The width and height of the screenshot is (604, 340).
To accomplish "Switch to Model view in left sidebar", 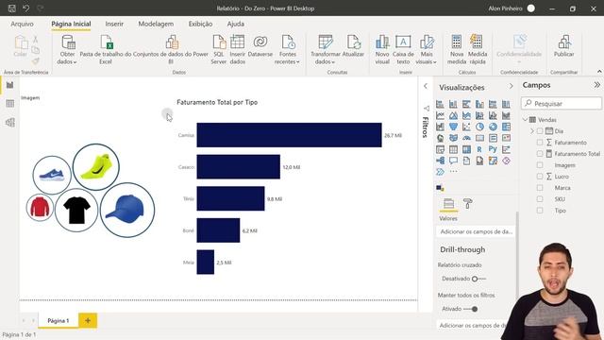I will tap(10, 122).
